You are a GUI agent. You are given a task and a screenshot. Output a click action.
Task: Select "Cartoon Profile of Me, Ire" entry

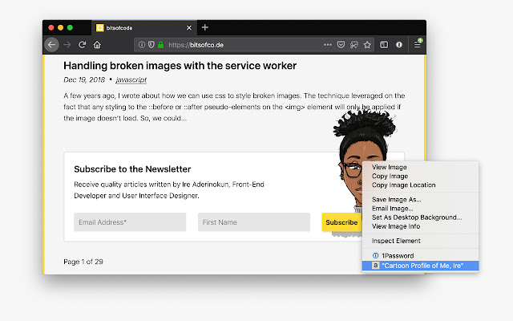(420, 266)
